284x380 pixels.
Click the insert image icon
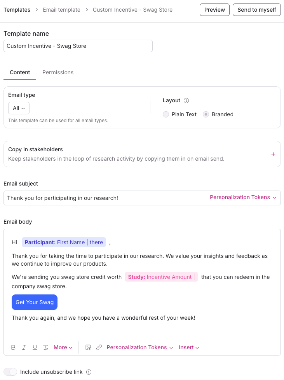point(88,347)
